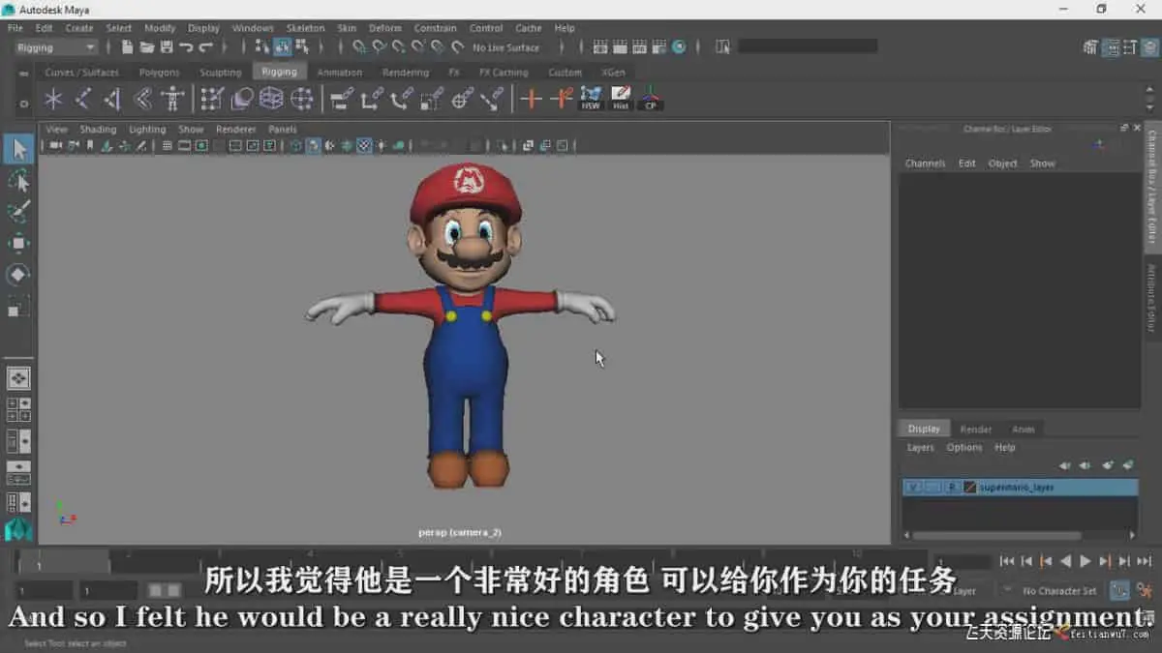The height and width of the screenshot is (653, 1162).
Task: Click the single-pane layout icon
Action: point(18,378)
